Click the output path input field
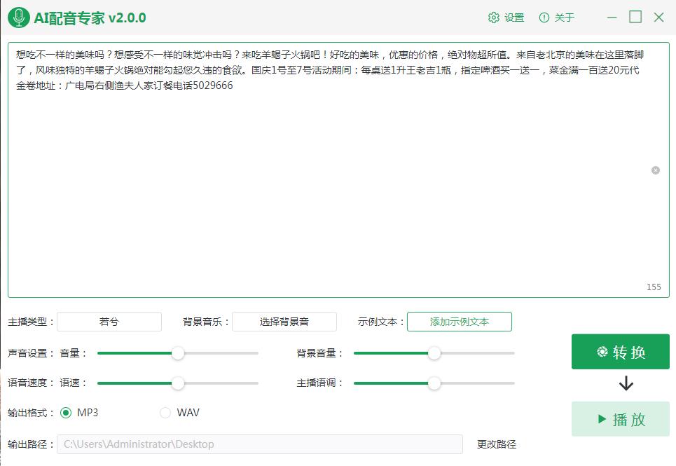Screen dimensions: 676x466 tap(259, 444)
